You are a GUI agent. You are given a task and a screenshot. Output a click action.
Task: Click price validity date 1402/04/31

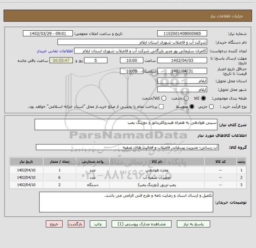(x=182, y=71)
